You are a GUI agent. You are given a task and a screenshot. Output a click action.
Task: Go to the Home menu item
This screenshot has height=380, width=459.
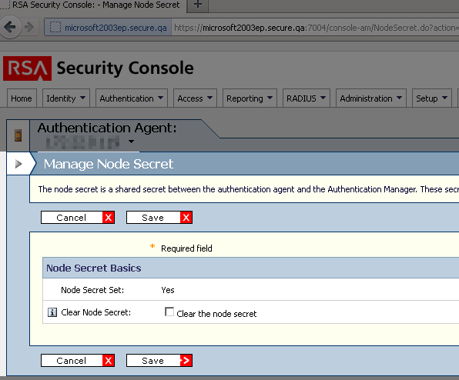[x=22, y=98]
